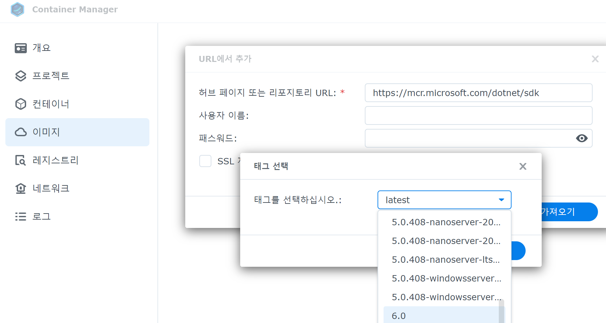Click the 컨테이너 cube icon

pos(21,104)
